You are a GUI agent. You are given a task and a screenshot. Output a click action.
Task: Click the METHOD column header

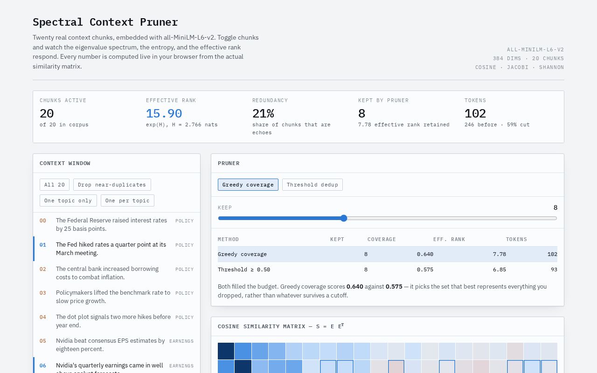229,239
